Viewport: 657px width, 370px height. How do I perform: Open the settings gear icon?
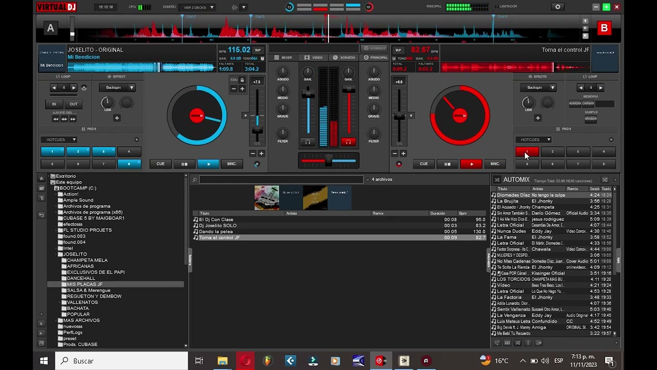click(x=558, y=7)
